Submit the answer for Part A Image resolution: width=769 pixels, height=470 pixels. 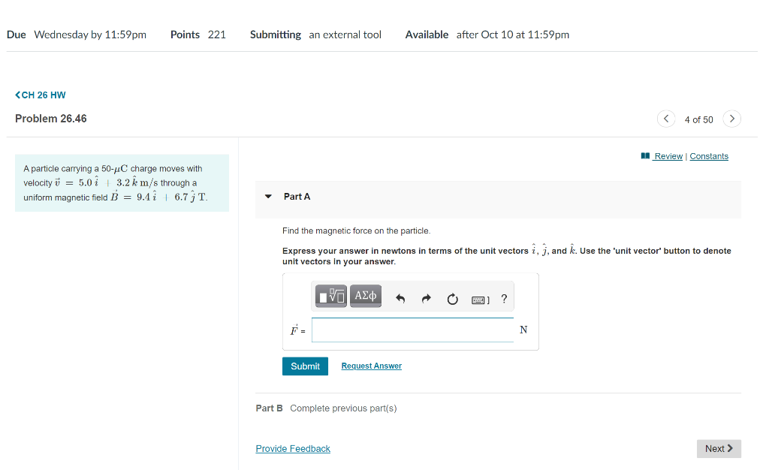(x=305, y=366)
